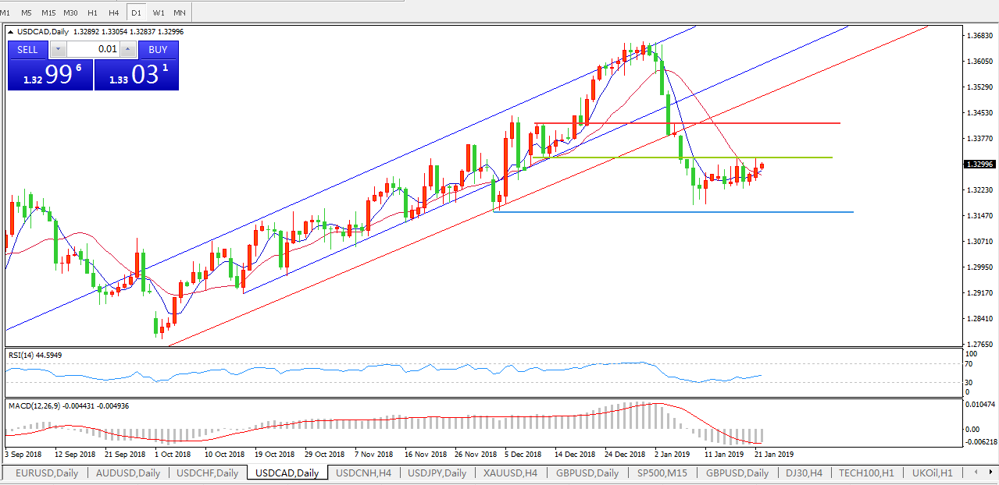
Task: Select the M5 timeframe button
Action: click(27, 12)
